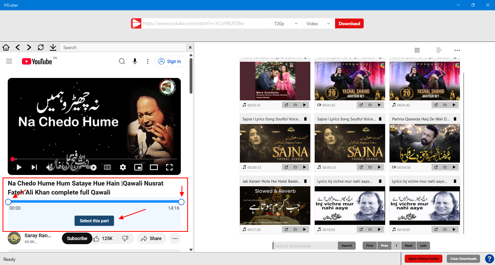Screen dimensions: 495x265
Task: Share the YouTube video
Action: (151, 238)
